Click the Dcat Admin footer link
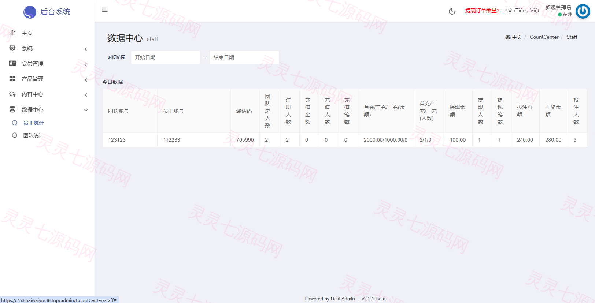Viewport: 595px width, 303px height. click(x=343, y=299)
